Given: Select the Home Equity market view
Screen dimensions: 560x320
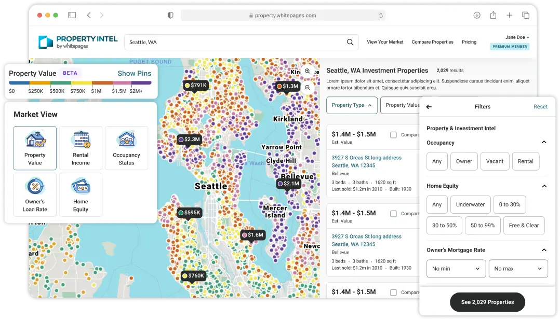Looking at the screenshot, I should point(81,195).
